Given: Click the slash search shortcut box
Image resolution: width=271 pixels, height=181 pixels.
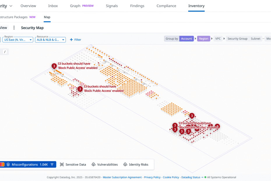Looking at the screenshot, I should pos(5,52).
